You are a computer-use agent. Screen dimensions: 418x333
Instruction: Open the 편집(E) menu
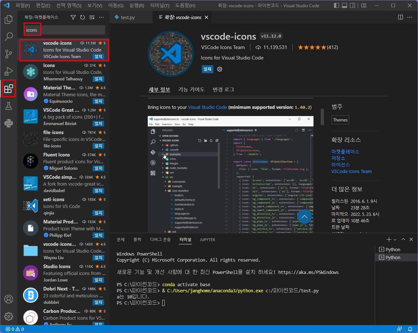43,5
